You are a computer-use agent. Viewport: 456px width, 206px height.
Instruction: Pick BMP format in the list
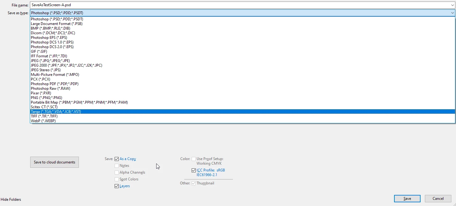242,28
